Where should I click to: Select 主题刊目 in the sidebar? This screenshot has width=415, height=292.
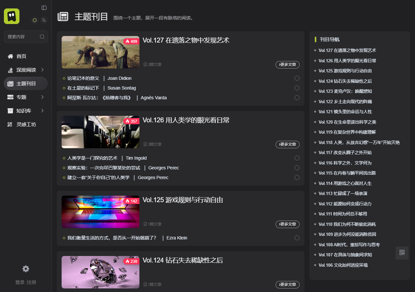coord(26,84)
